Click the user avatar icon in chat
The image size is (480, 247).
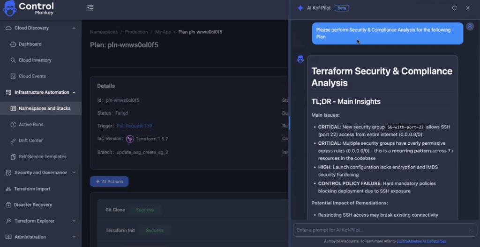[470, 27]
